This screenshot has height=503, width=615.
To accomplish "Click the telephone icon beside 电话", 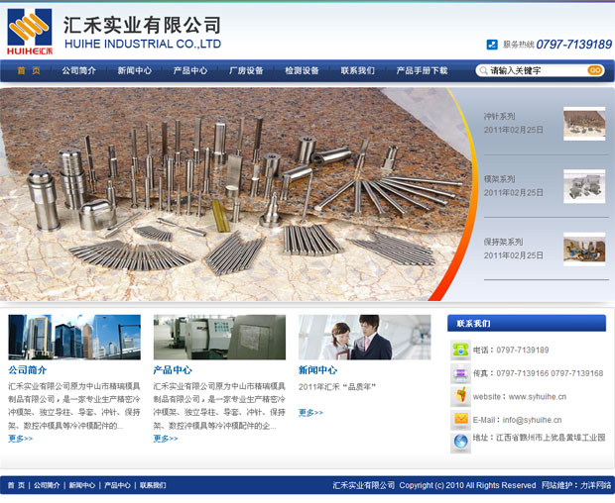I will [460, 350].
